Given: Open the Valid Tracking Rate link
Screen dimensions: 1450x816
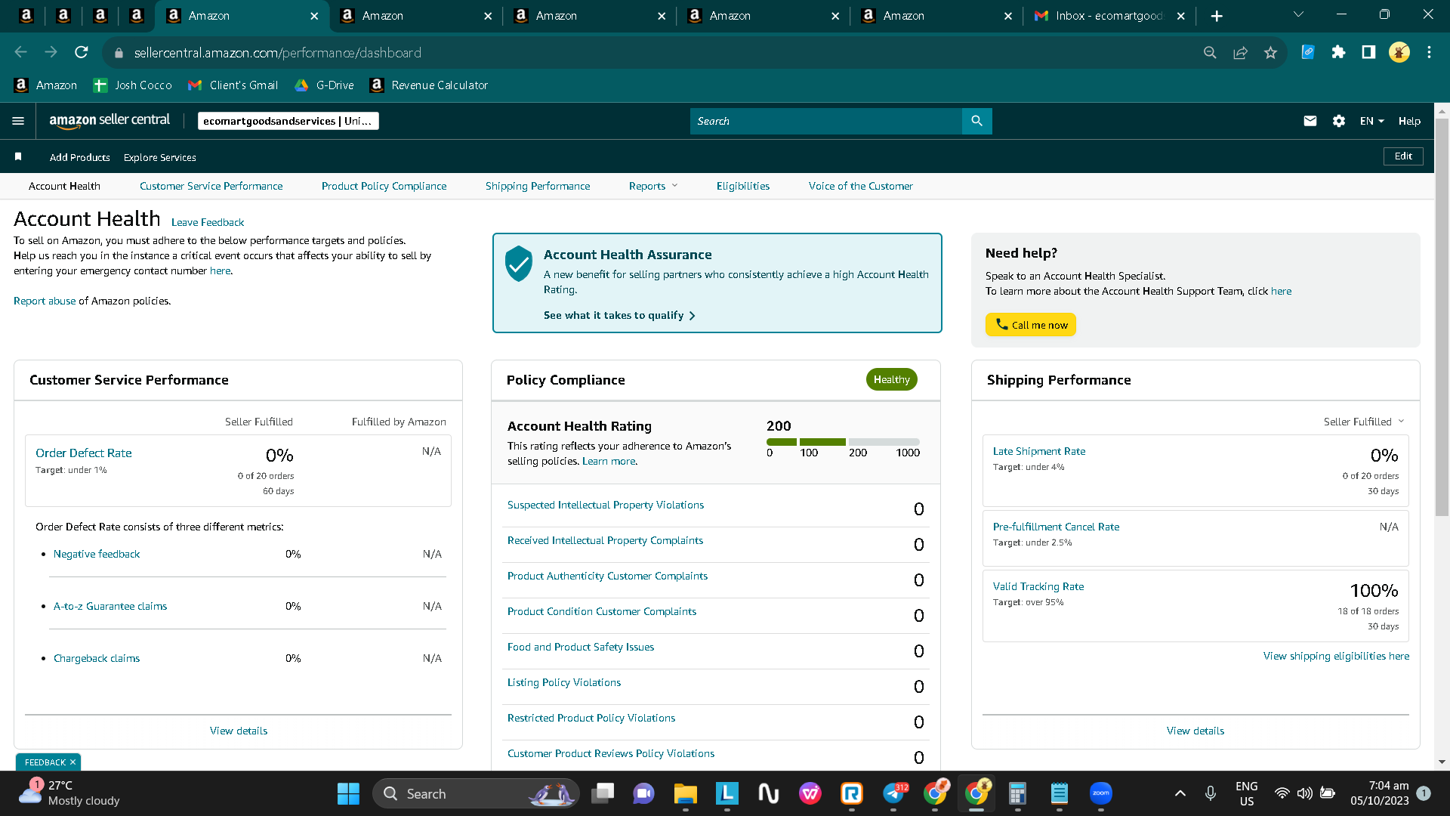Looking at the screenshot, I should pos(1038,586).
